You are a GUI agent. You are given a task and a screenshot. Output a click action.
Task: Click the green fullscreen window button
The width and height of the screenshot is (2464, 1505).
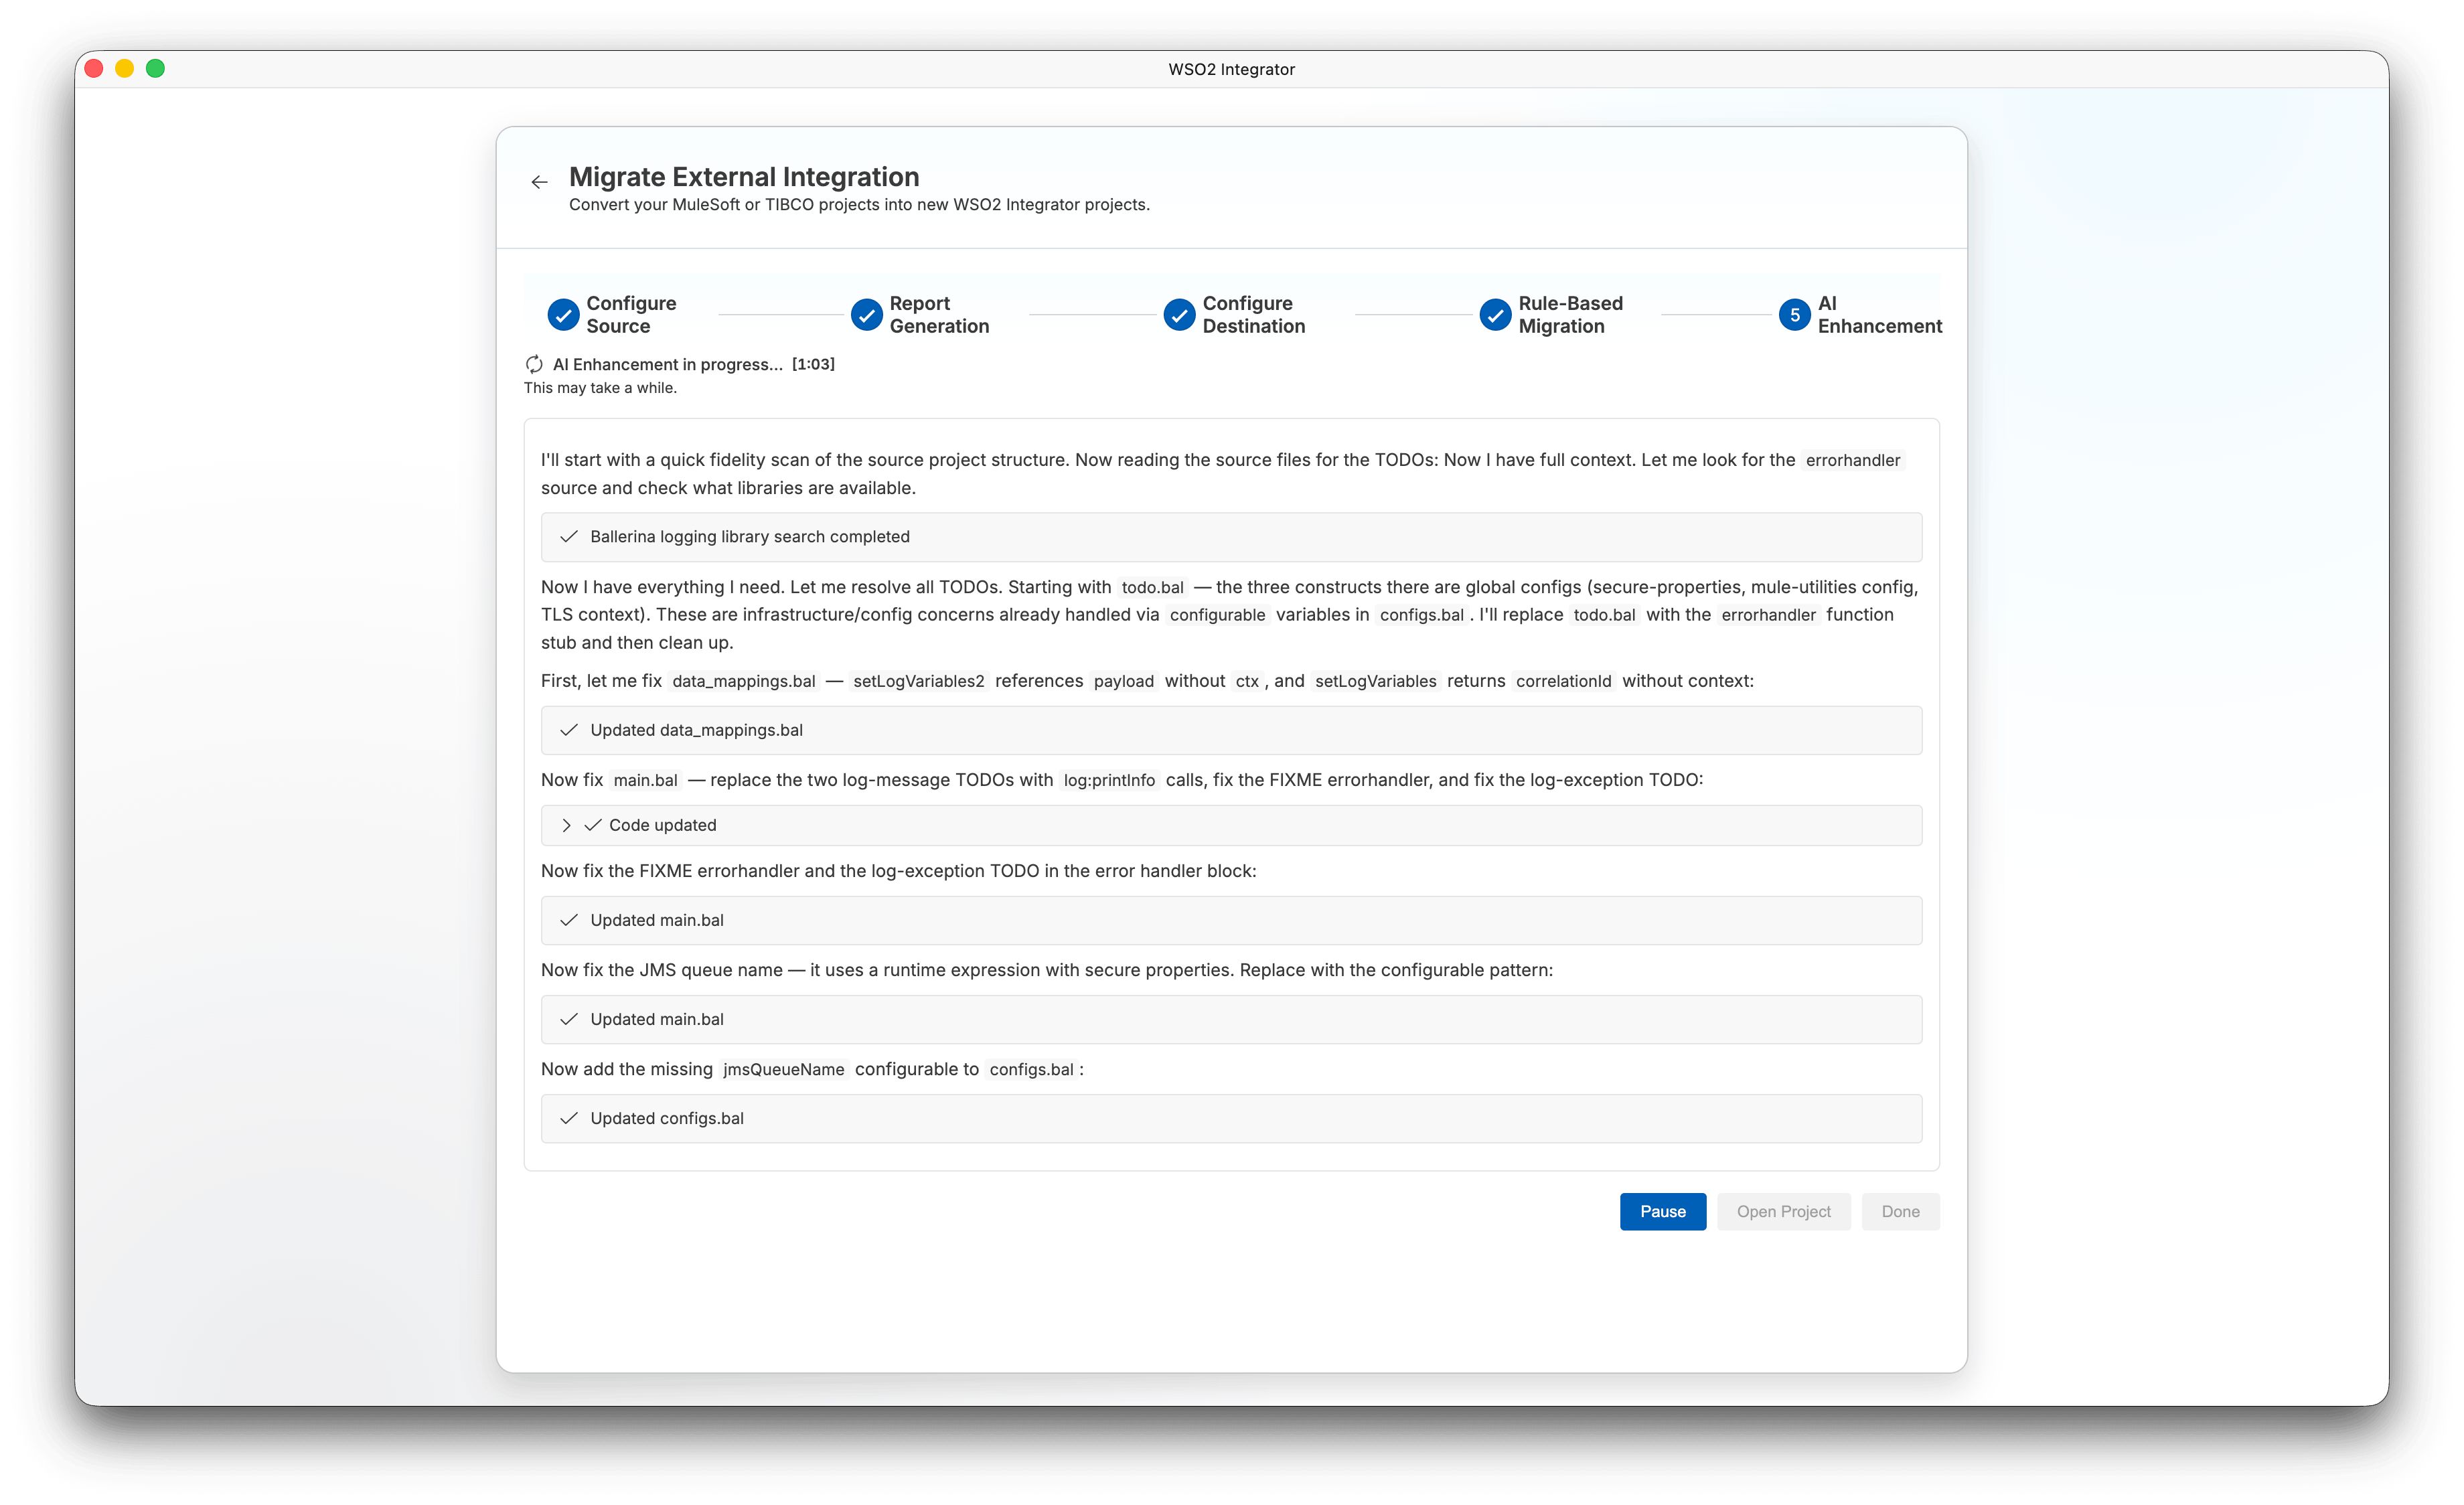tap(155, 68)
